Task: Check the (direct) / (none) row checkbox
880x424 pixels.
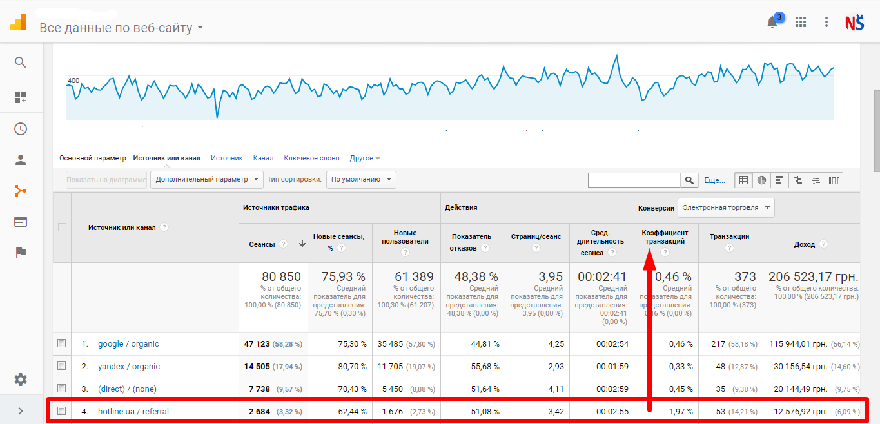Action: pyautogui.click(x=61, y=389)
